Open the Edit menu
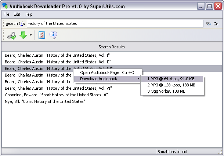The width and height of the screenshot is (224, 156). point(17,14)
